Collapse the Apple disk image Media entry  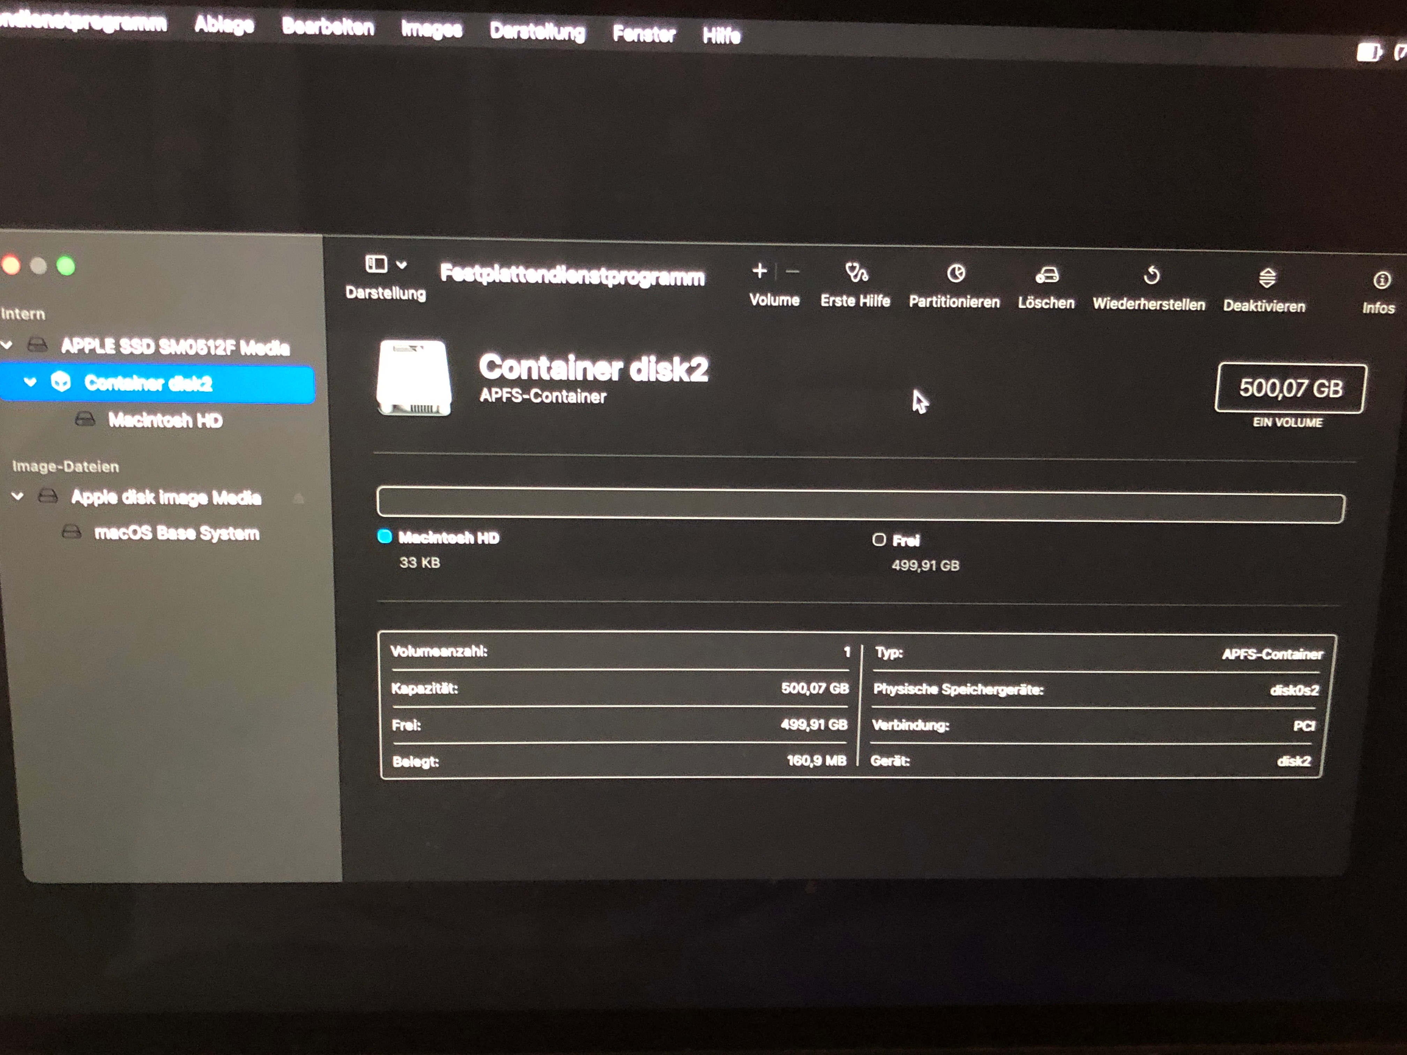coord(17,496)
